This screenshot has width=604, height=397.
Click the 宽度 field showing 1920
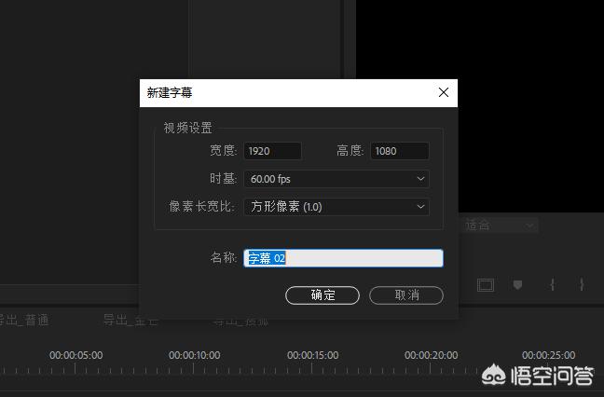272,151
